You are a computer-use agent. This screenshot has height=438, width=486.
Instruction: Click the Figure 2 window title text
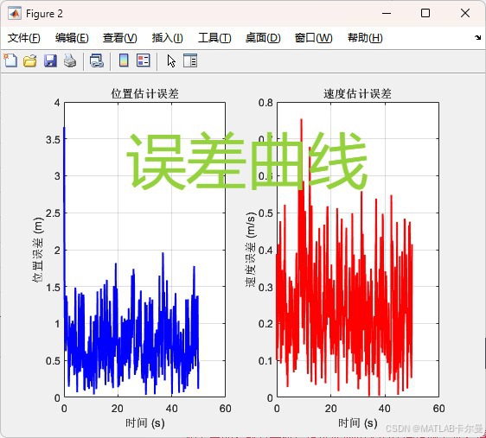pyautogui.click(x=44, y=14)
